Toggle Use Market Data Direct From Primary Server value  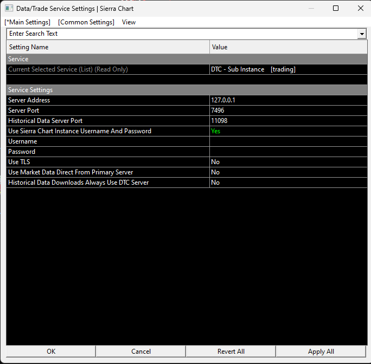289,172
